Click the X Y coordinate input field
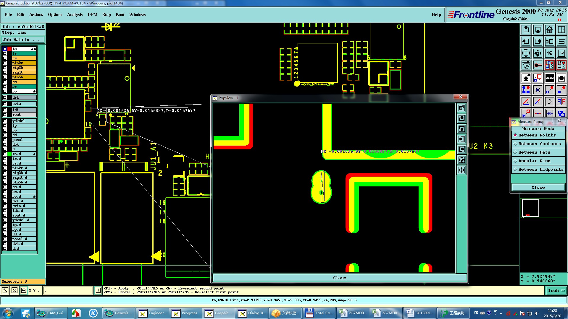This screenshot has height=319, width=568. 68,291
